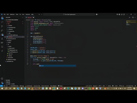137x103 pixels.
Task: Open App.vue in explorer
Action: 11,54
